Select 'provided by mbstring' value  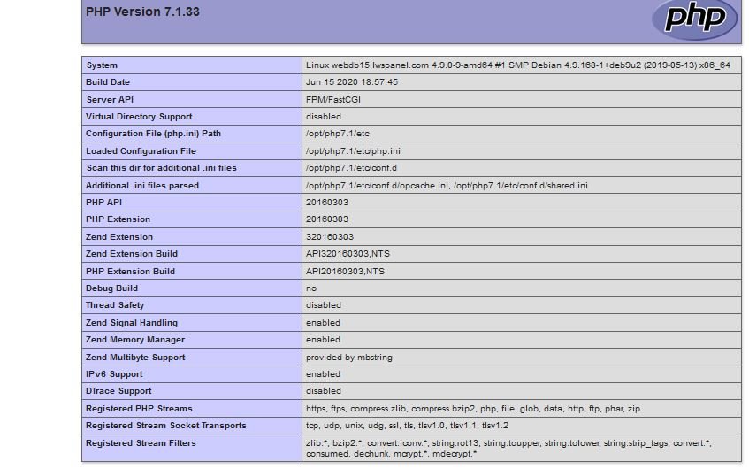coord(348,358)
